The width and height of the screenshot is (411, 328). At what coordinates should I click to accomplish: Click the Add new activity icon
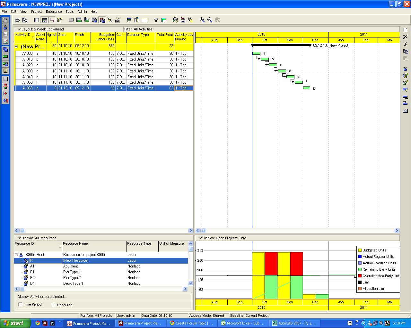[405, 30]
